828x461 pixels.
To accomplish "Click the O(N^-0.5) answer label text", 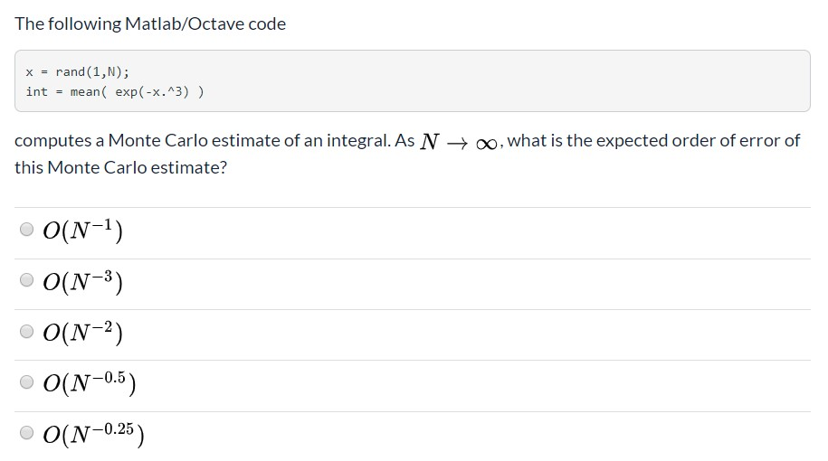I will [90, 383].
